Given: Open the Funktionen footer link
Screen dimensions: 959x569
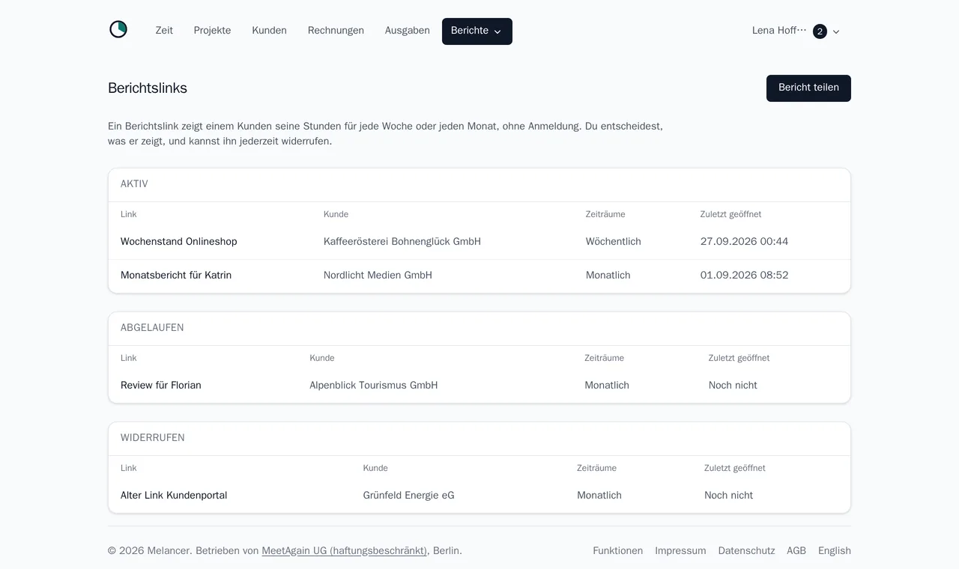Looking at the screenshot, I should click(617, 551).
